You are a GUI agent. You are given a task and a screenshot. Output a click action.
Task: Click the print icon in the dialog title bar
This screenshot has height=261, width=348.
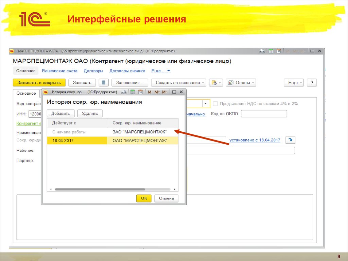[x=124, y=92]
